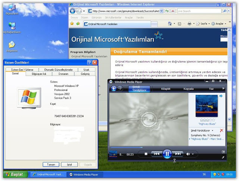This screenshot has height=181, width=239.
Task: Click Orijinal Microsoft Yazılımları sidebar link
Action: [x=89, y=56]
